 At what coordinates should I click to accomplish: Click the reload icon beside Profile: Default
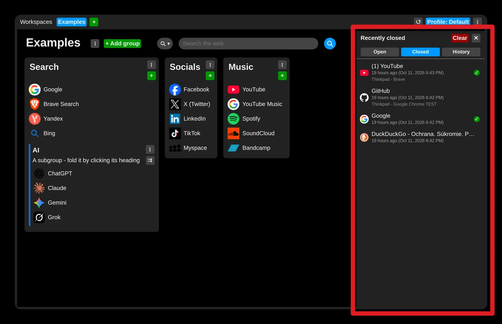pyautogui.click(x=418, y=22)
